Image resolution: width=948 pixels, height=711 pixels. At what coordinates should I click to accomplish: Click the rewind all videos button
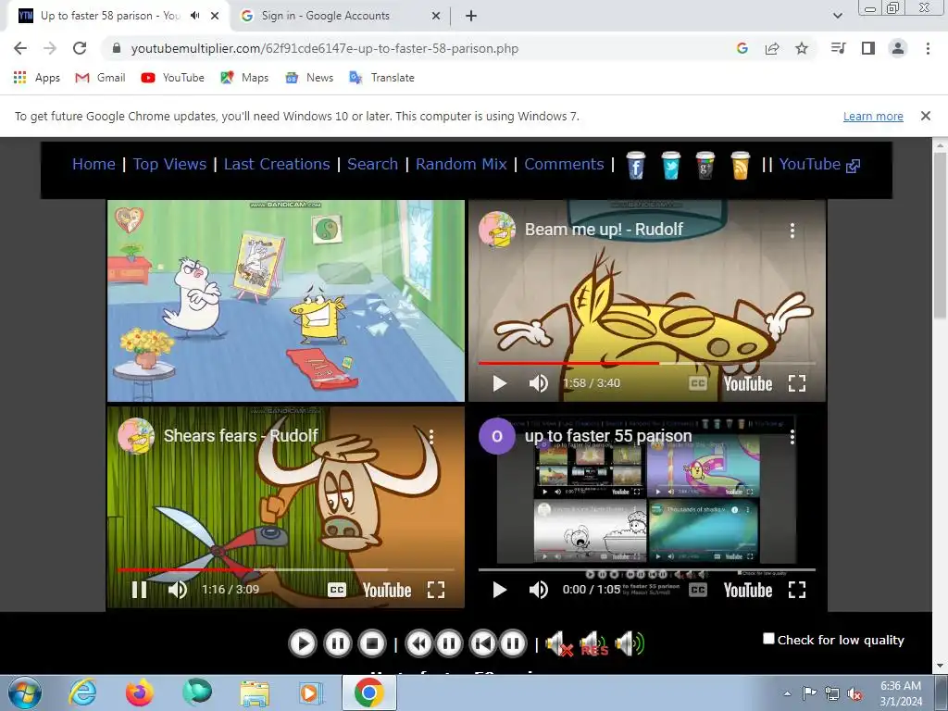coord(418,643)
